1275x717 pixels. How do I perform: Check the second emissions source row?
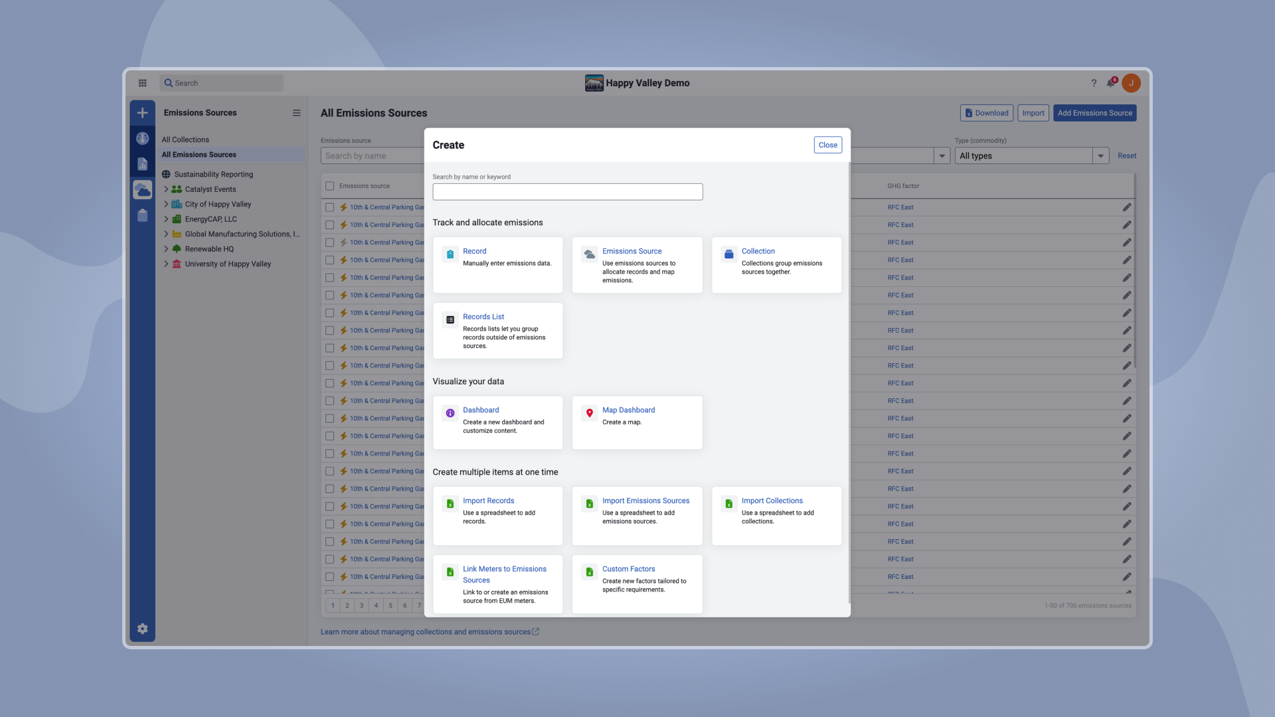click(x=330, y=225)
